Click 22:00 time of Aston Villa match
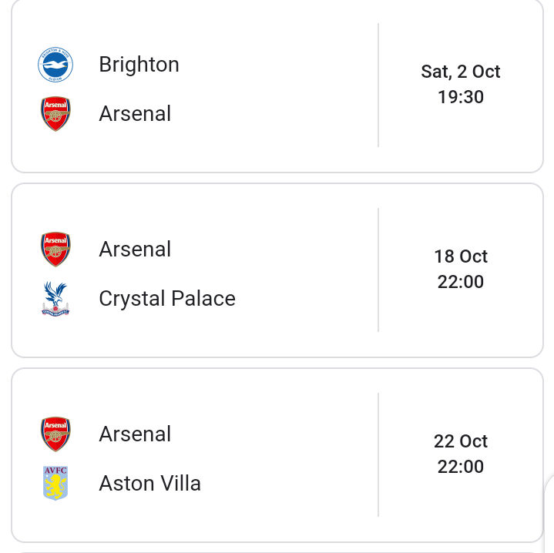The image size is (554, 553). [x=460, y=467]
